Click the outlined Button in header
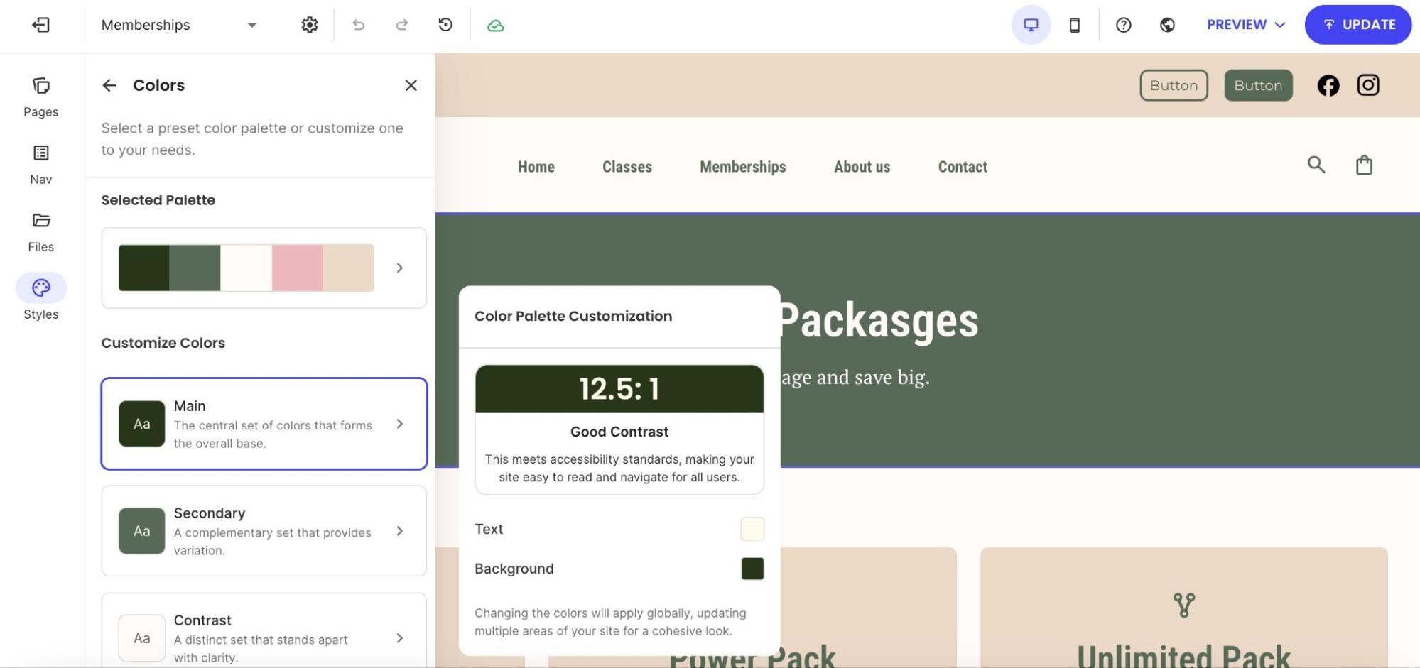 click(x=1174, y=85)
